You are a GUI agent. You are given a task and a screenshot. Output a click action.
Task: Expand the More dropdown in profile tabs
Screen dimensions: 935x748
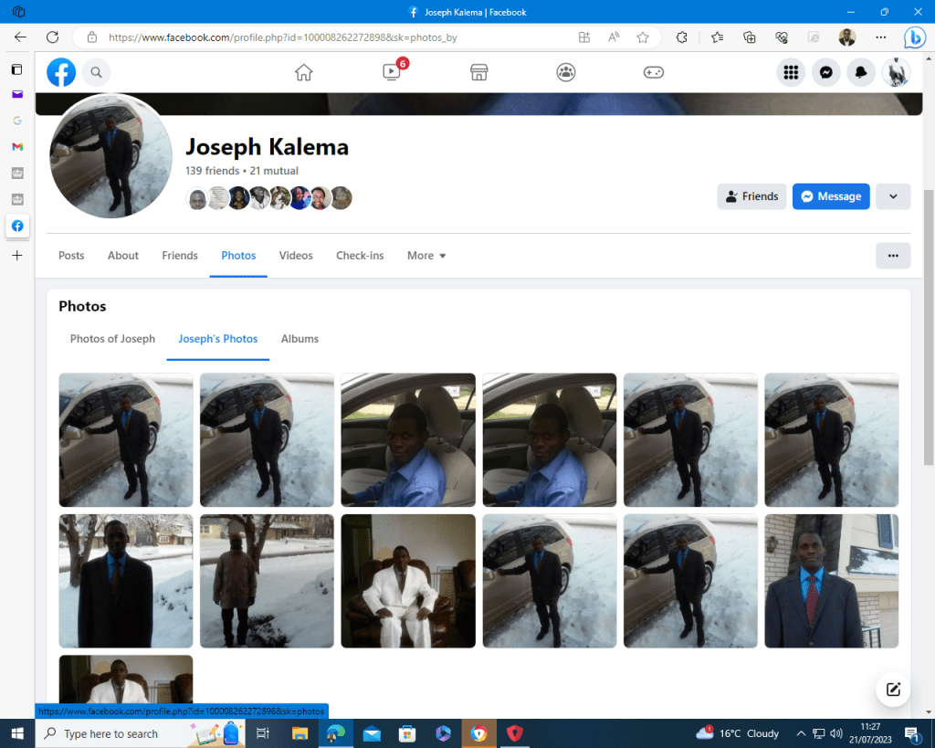click(x=426, y=256)
